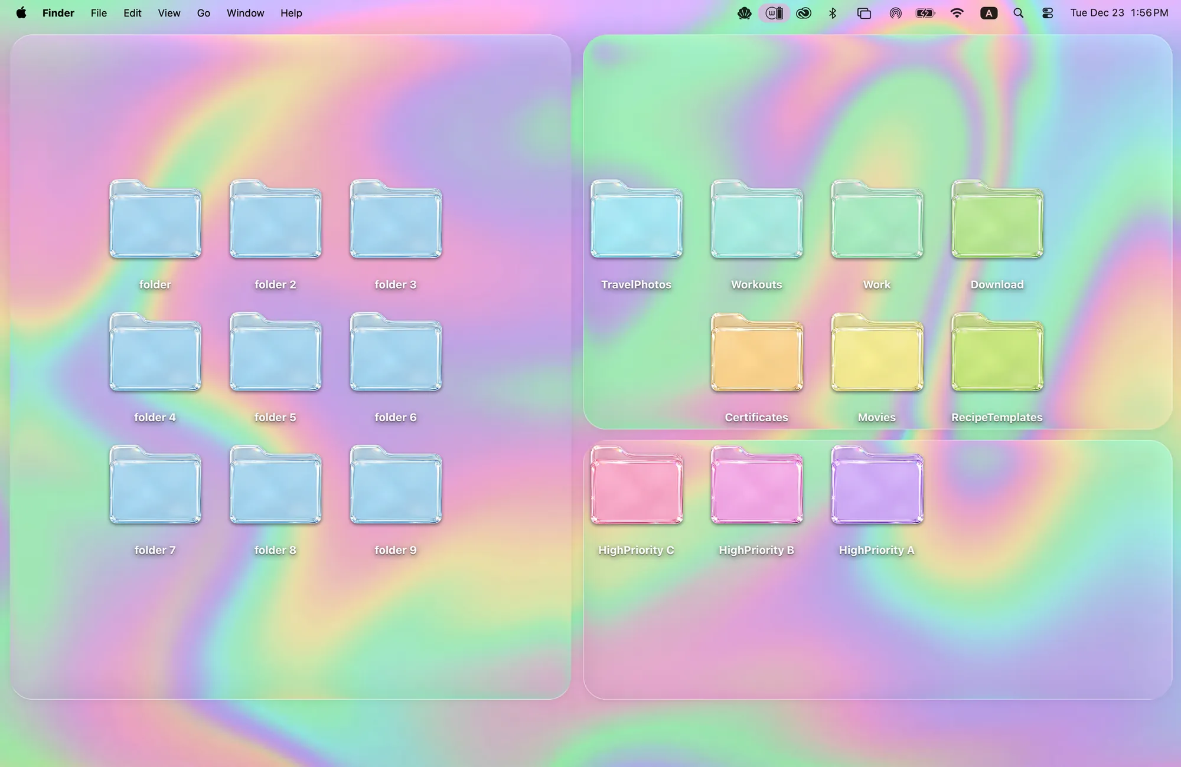This screenshot has height=767, width=1181.
Task: Click the overlapping windows menu bar icon
Action: coord(864,13)
